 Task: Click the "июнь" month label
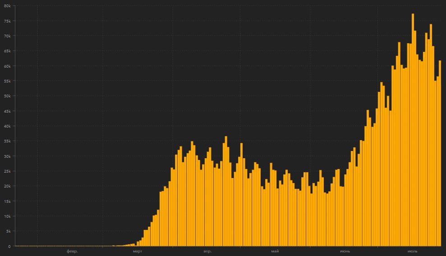pyautogui.click(x=345, y=251)
